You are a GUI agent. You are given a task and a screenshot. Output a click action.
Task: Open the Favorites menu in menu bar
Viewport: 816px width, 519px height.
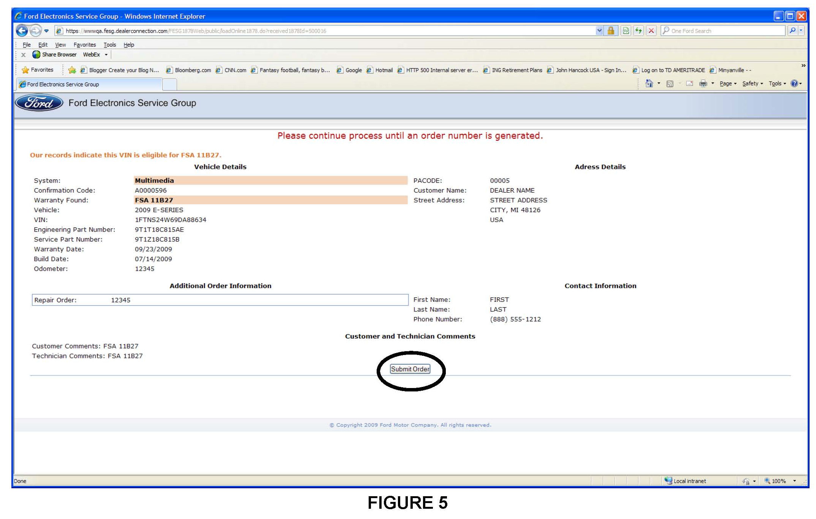tap(85, 45)
